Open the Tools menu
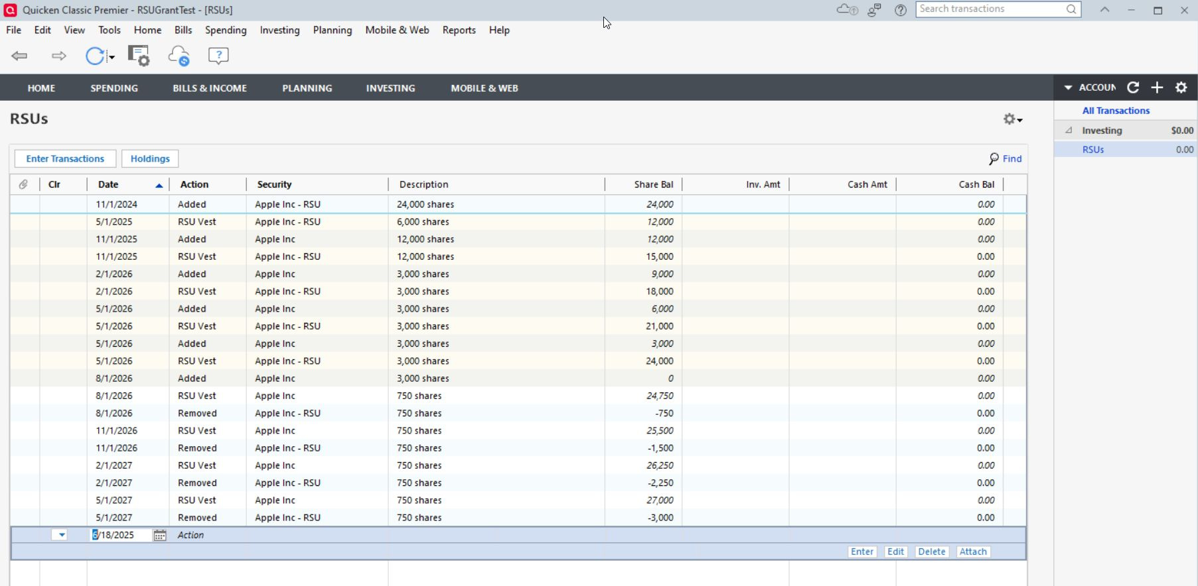 (110, 30)
